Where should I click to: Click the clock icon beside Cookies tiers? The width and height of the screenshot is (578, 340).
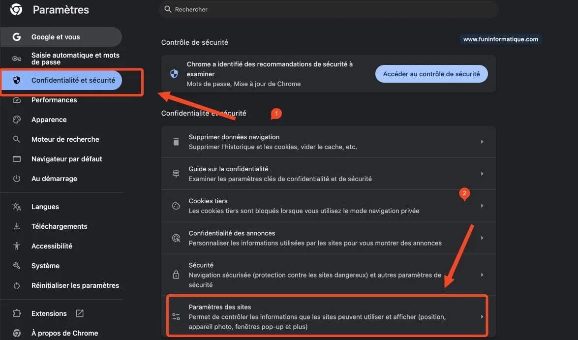(x=176, y=205)
